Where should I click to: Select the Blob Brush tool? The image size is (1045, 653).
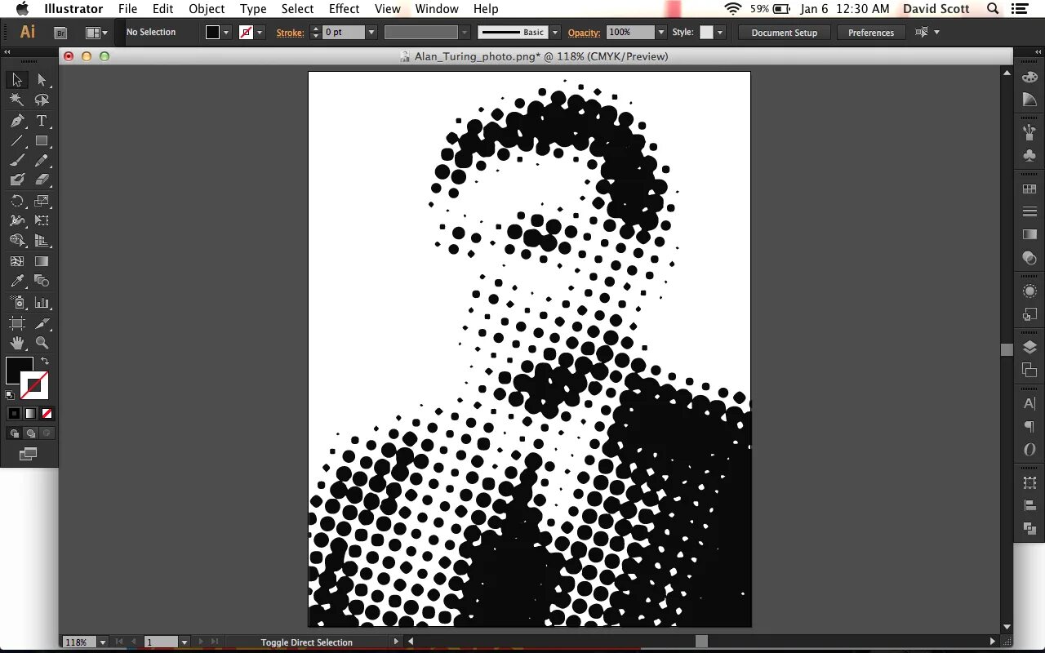pyautogui.click(x=16, y=180)
